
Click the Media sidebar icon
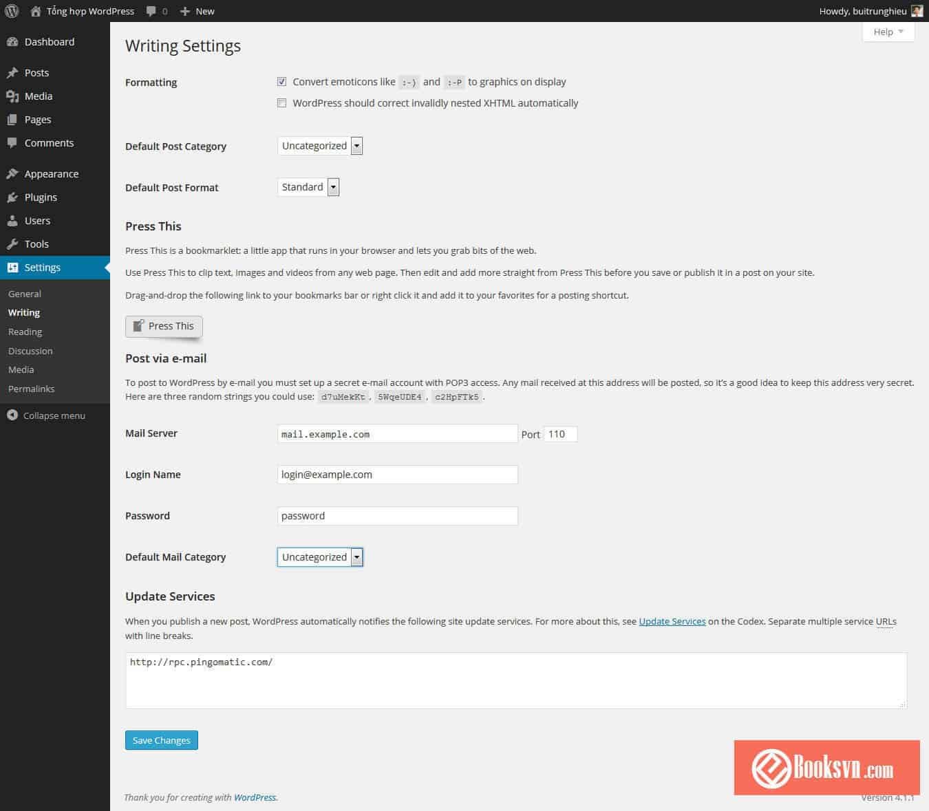(12, 96)
